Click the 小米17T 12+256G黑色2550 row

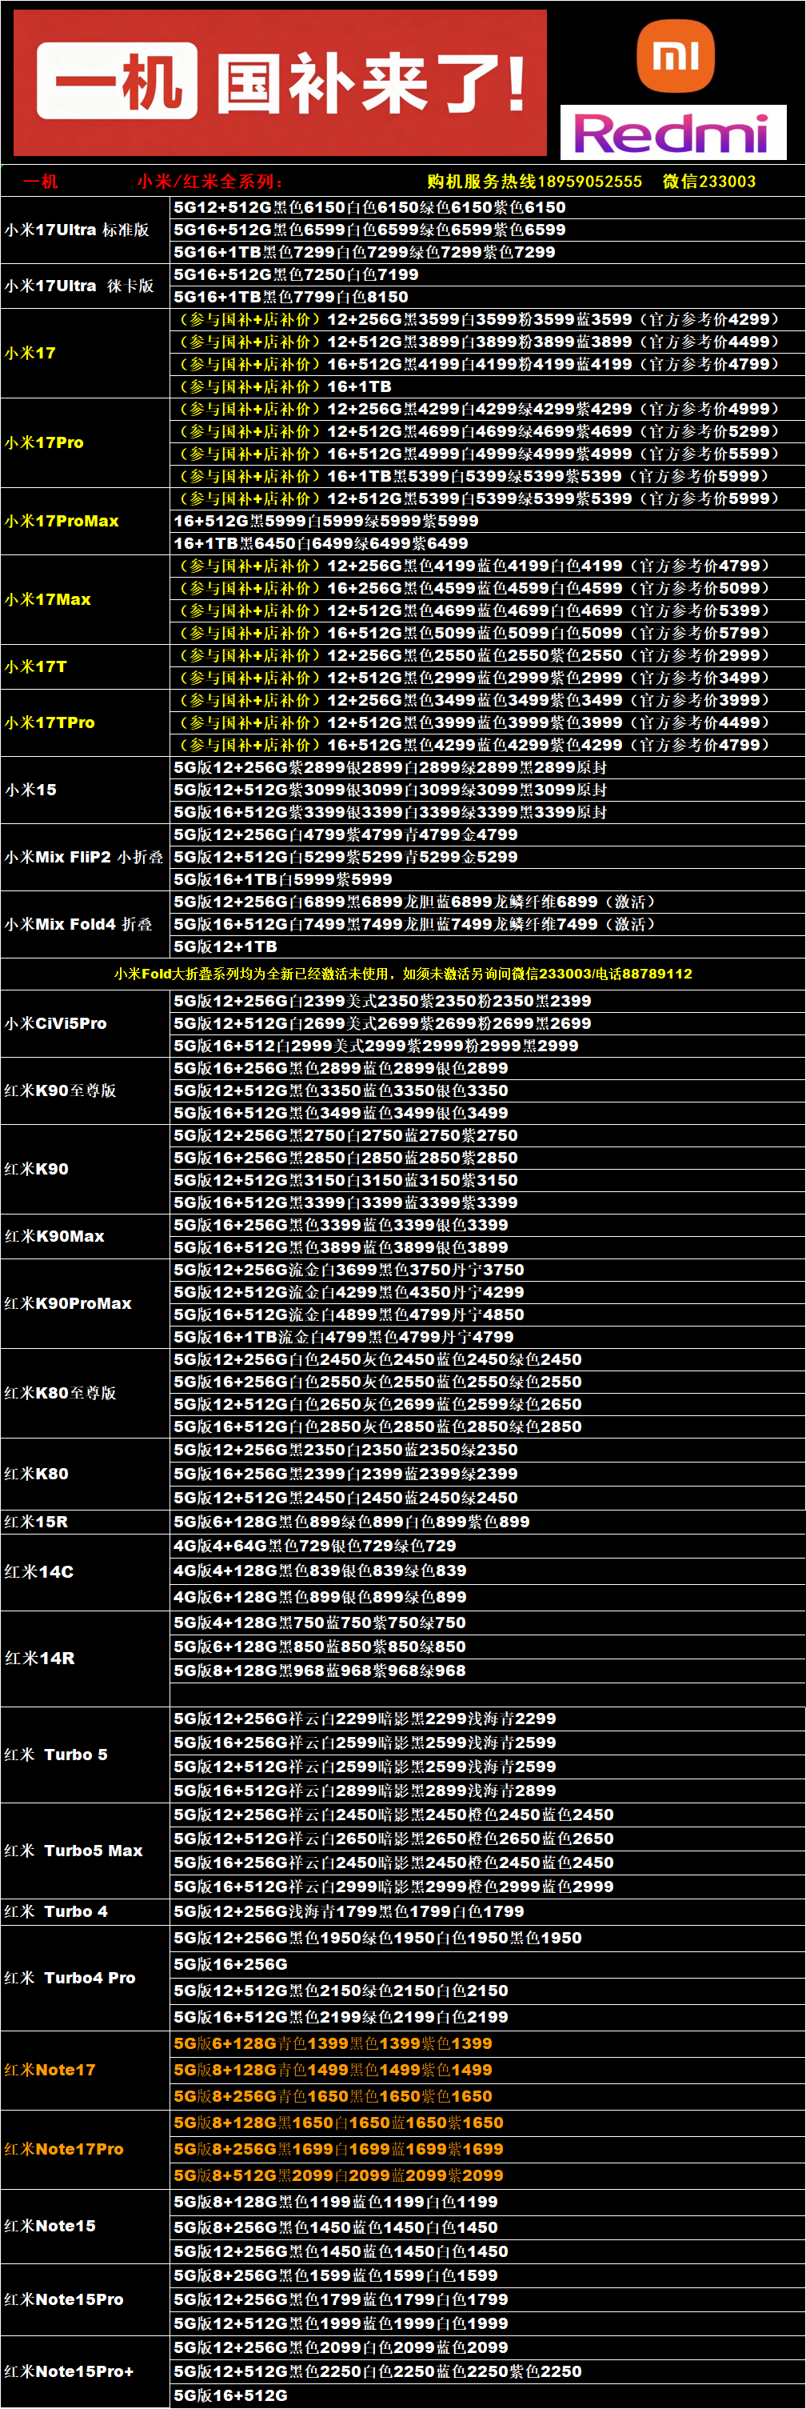click(487, 657)
